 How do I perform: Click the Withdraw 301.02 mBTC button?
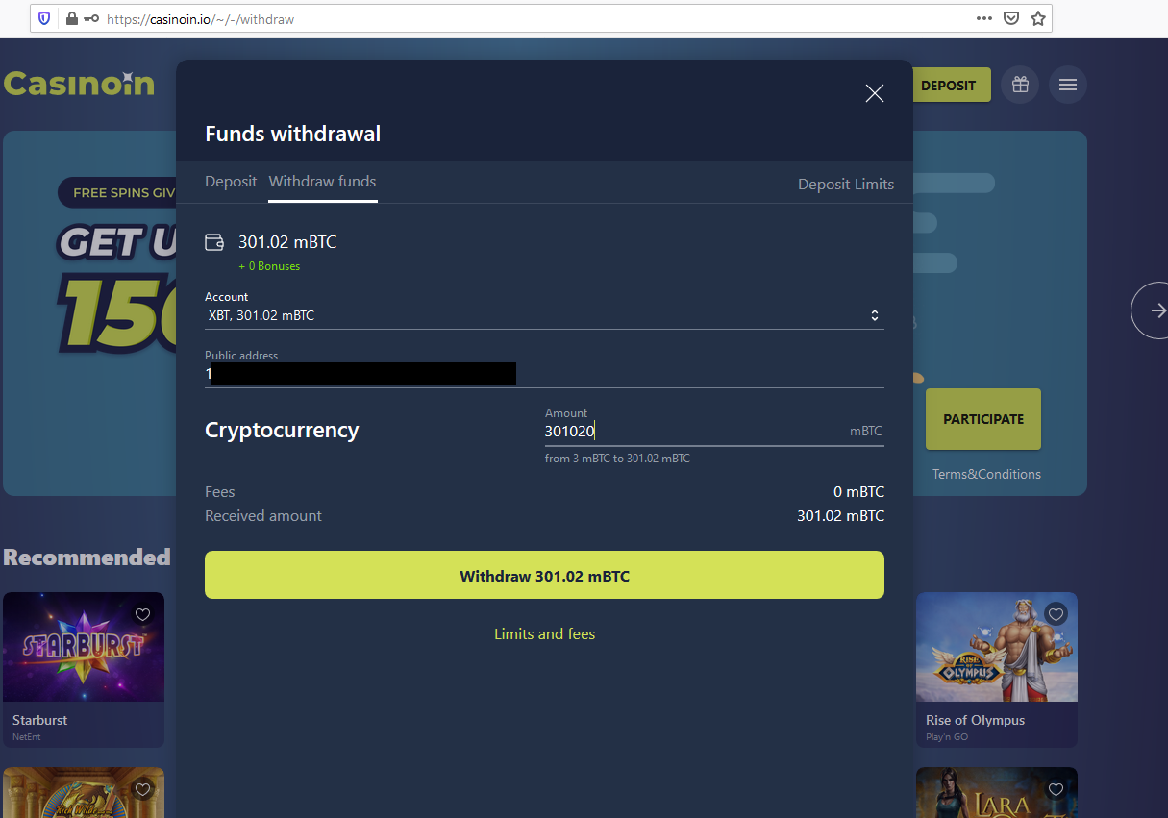[x=544, y=575]
